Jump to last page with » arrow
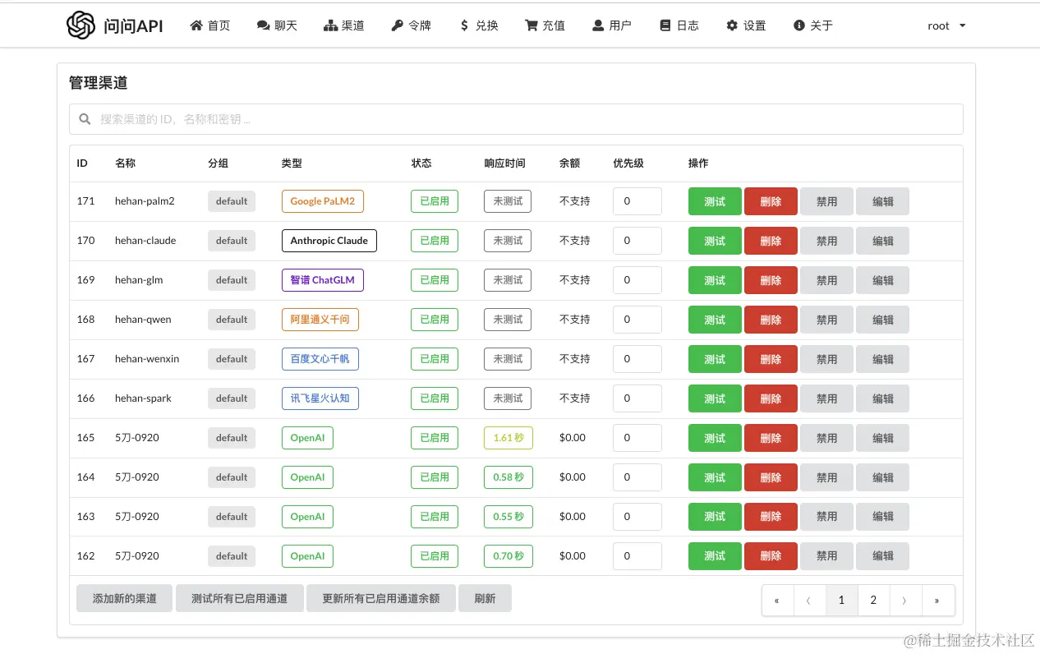 click(937, 601)
